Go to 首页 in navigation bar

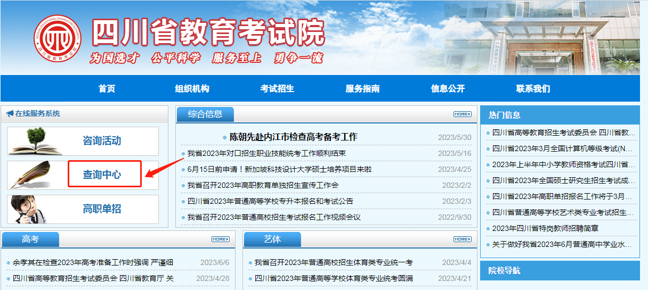pos(107,88)
